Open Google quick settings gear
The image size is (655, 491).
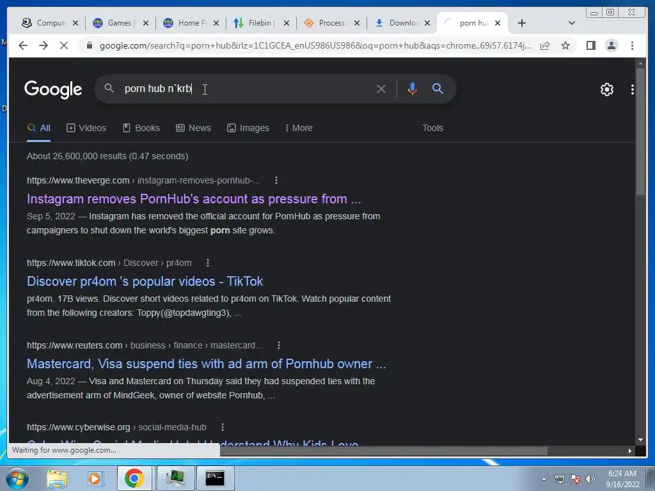tap(607, 90)
